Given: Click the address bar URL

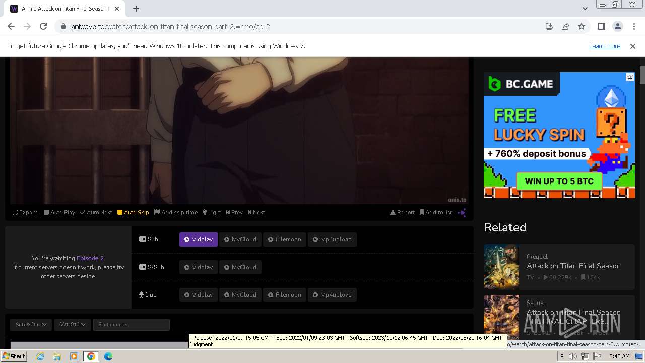Looking at the screenshot, I should click(170, 26).
